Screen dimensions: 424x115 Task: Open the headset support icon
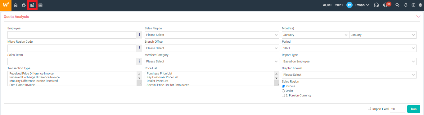[376, 5]
